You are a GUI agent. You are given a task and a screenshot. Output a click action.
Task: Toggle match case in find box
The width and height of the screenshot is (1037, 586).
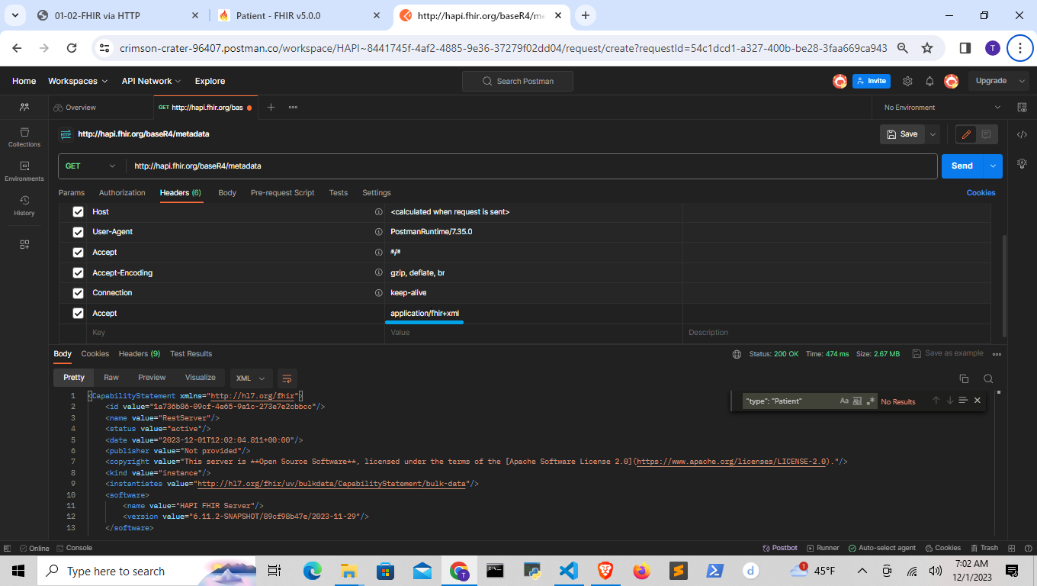(844, 401)
